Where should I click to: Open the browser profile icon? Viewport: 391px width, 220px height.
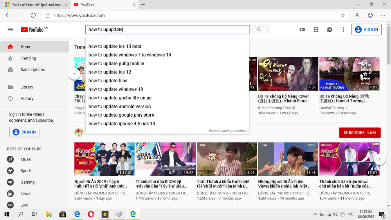[357, 15]
